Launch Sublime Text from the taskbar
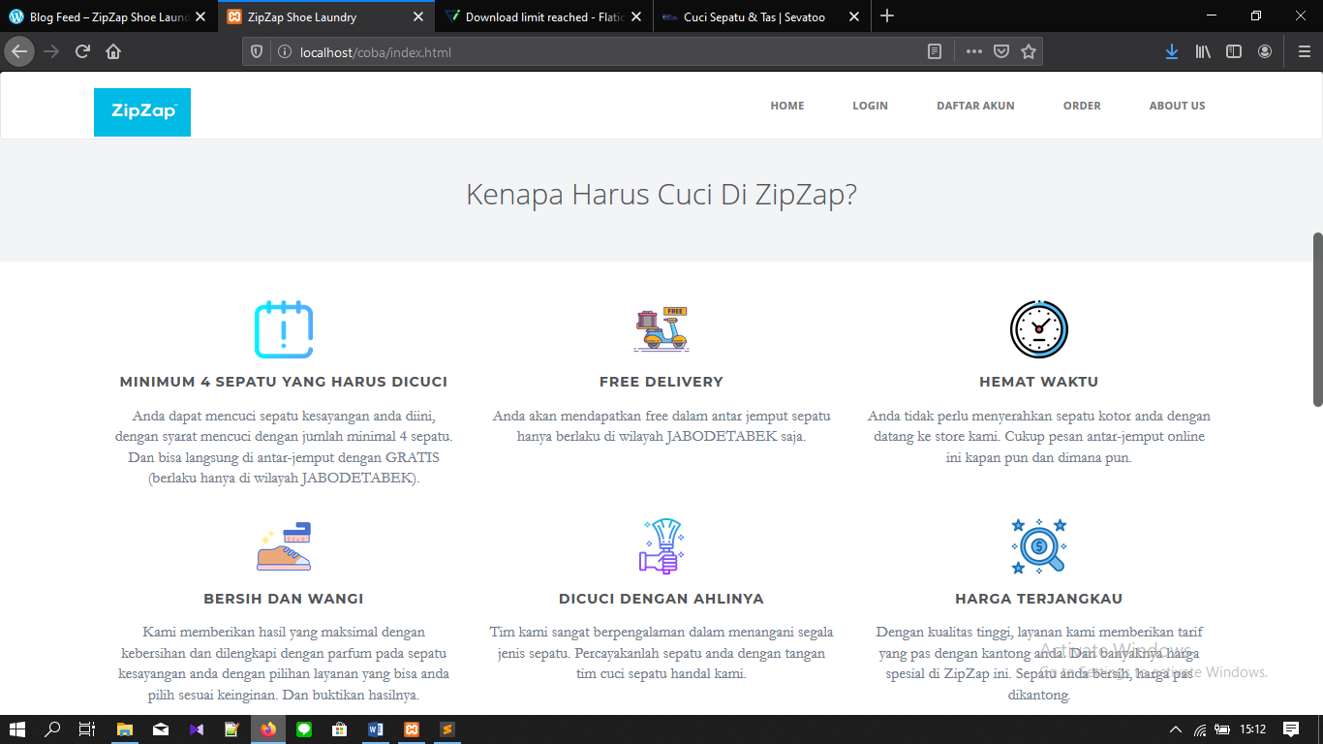The image size is (1323, 744). click(x=446, y=729)
